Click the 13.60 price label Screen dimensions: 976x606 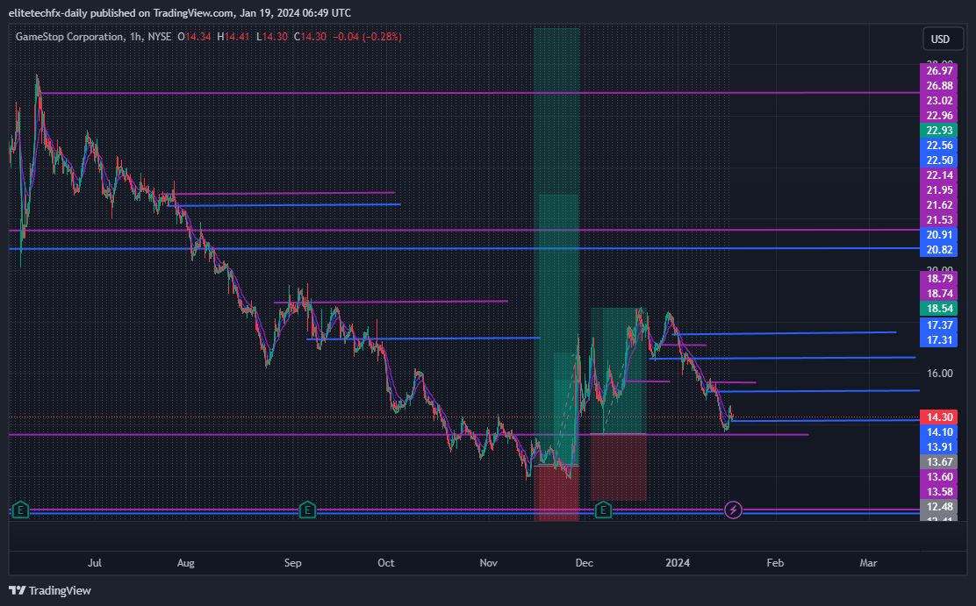pyautogui.click(x=939, y=477)
